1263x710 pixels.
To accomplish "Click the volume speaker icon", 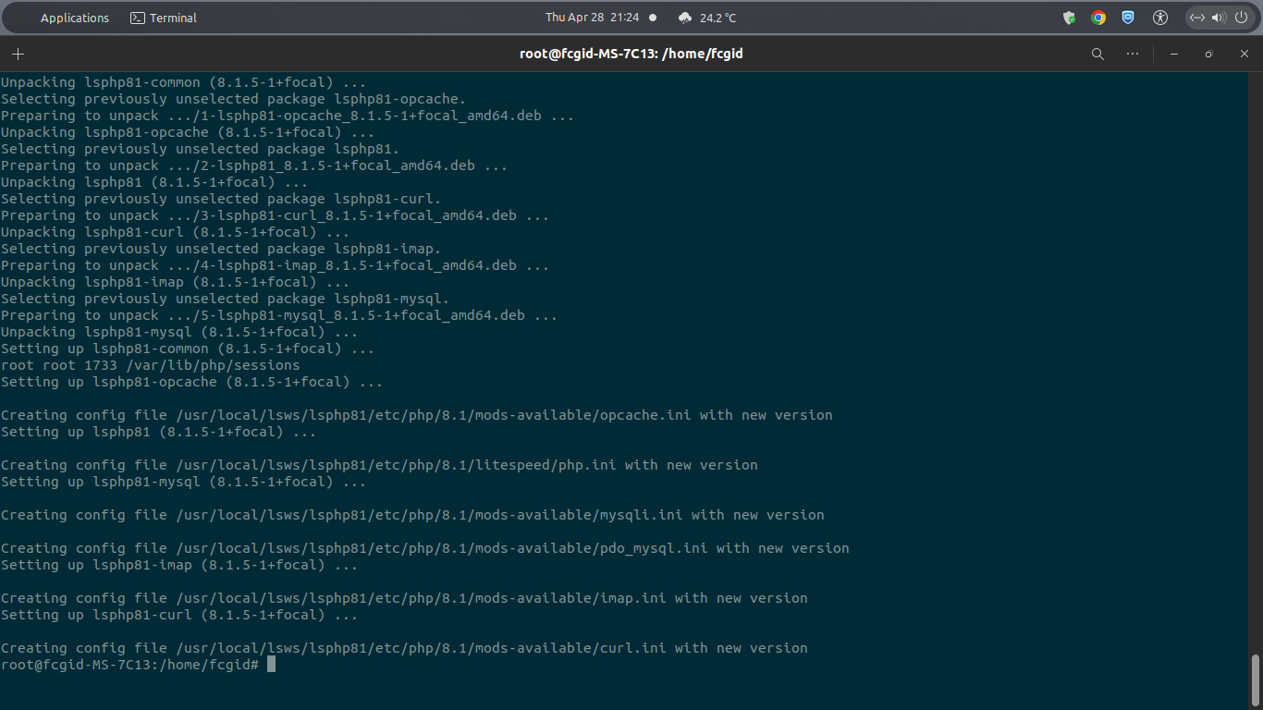I will pos(1218,18).
